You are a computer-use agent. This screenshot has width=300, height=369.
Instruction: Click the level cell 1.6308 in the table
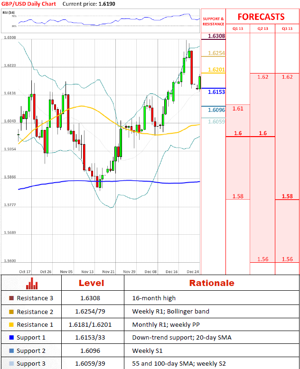[90, 298]
